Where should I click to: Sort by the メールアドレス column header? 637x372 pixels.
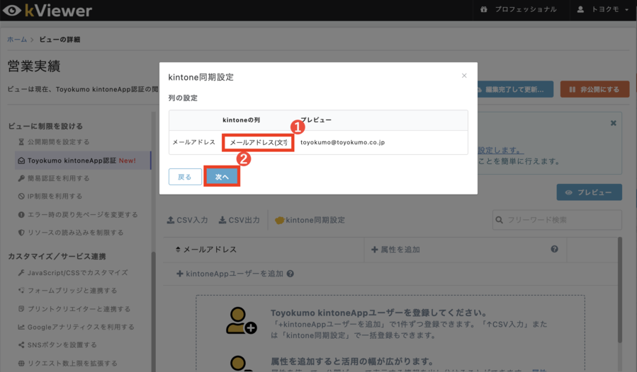tap(206, 250)
